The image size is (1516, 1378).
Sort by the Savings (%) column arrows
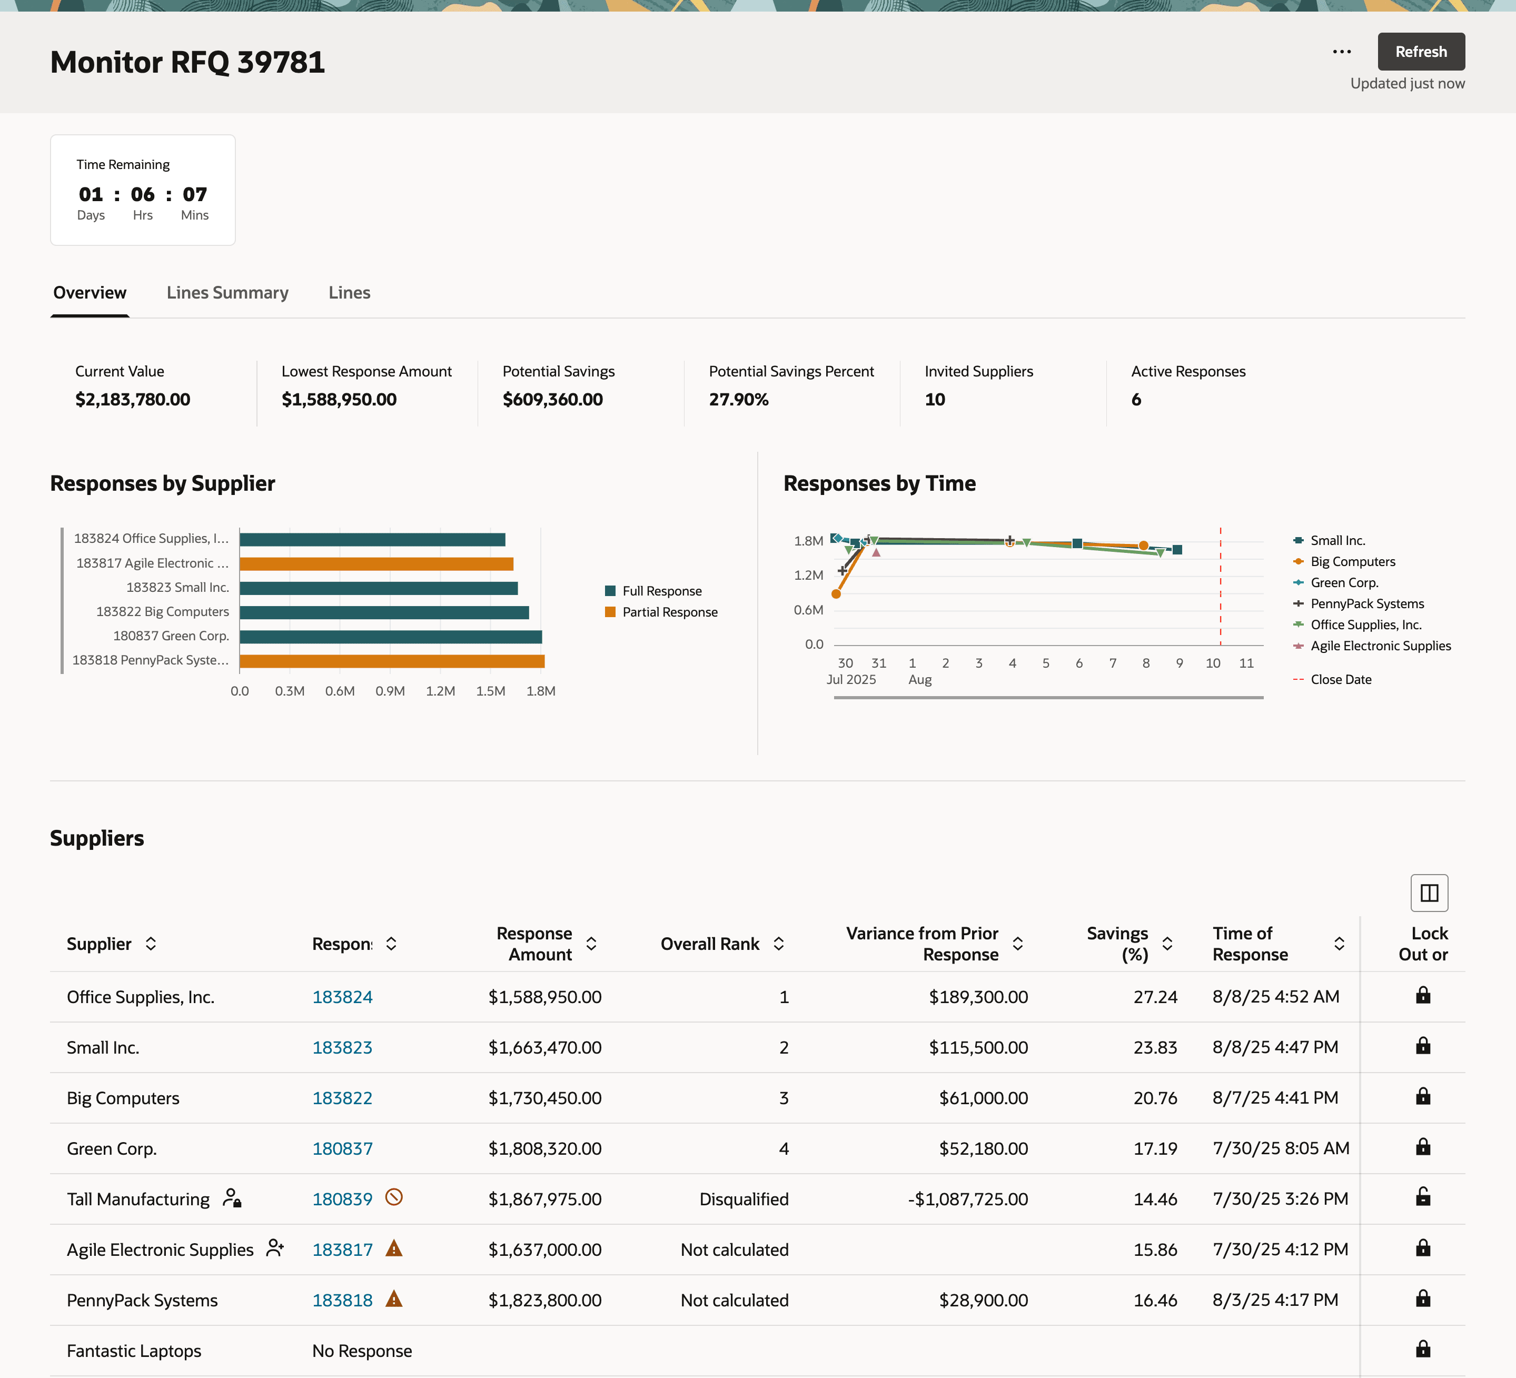1167,944
